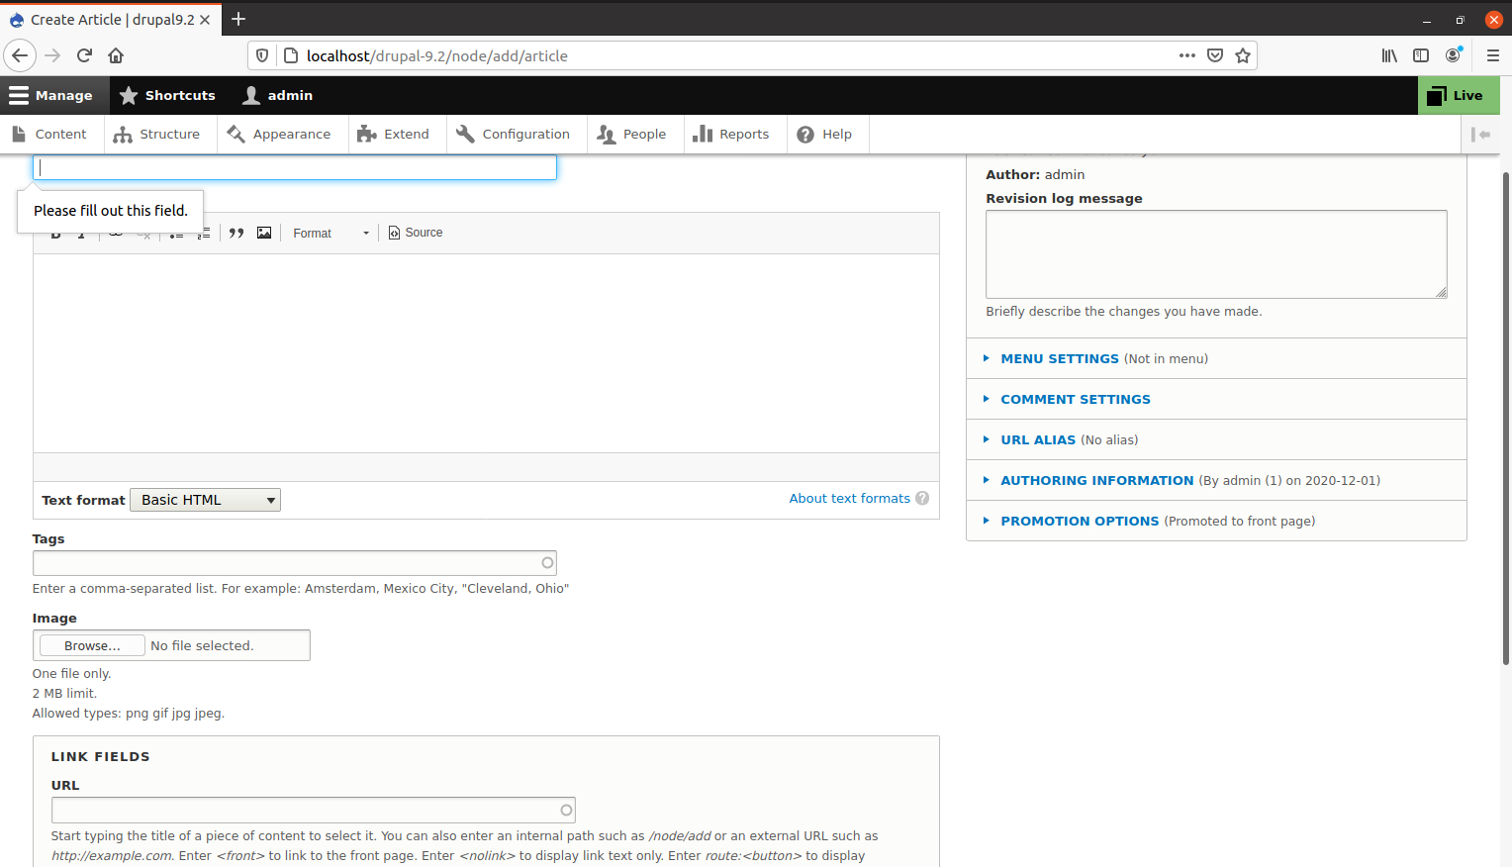The image size is (1512, 867).
Task: Open the Structure admin menu
Action: [x=156, y=135]
